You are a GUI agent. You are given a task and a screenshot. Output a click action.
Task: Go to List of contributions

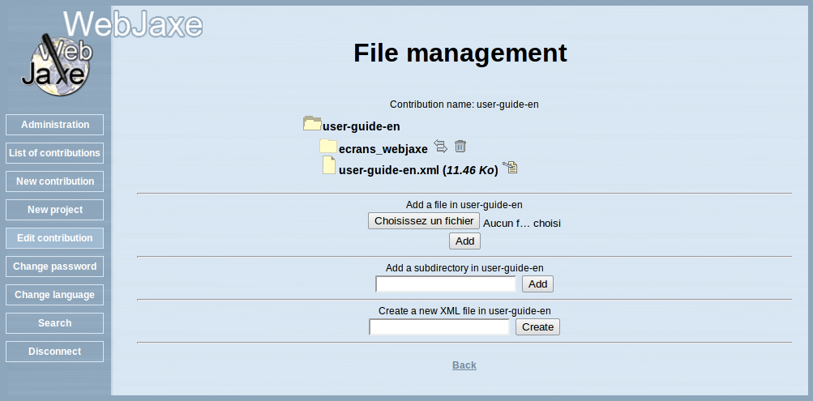(55, 153)
